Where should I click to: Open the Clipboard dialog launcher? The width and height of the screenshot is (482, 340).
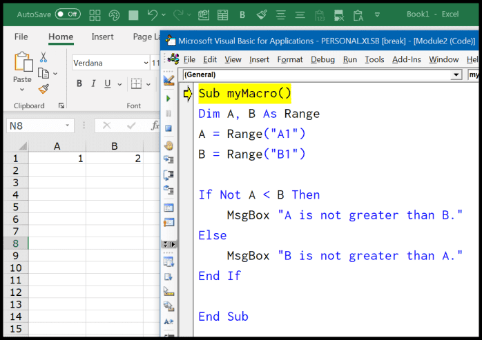[x=61, y=106]
